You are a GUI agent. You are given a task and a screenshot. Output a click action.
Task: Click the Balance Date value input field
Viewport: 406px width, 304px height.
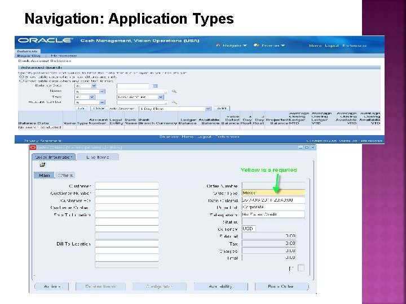point(133,86)
